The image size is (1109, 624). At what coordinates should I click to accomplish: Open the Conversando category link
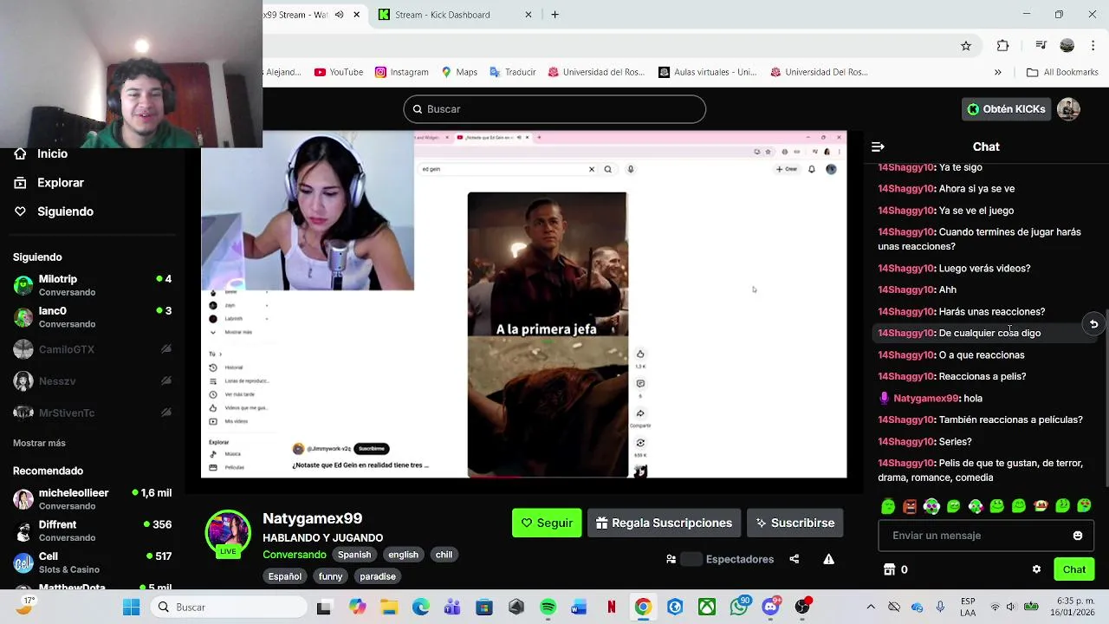pos(295,555)
